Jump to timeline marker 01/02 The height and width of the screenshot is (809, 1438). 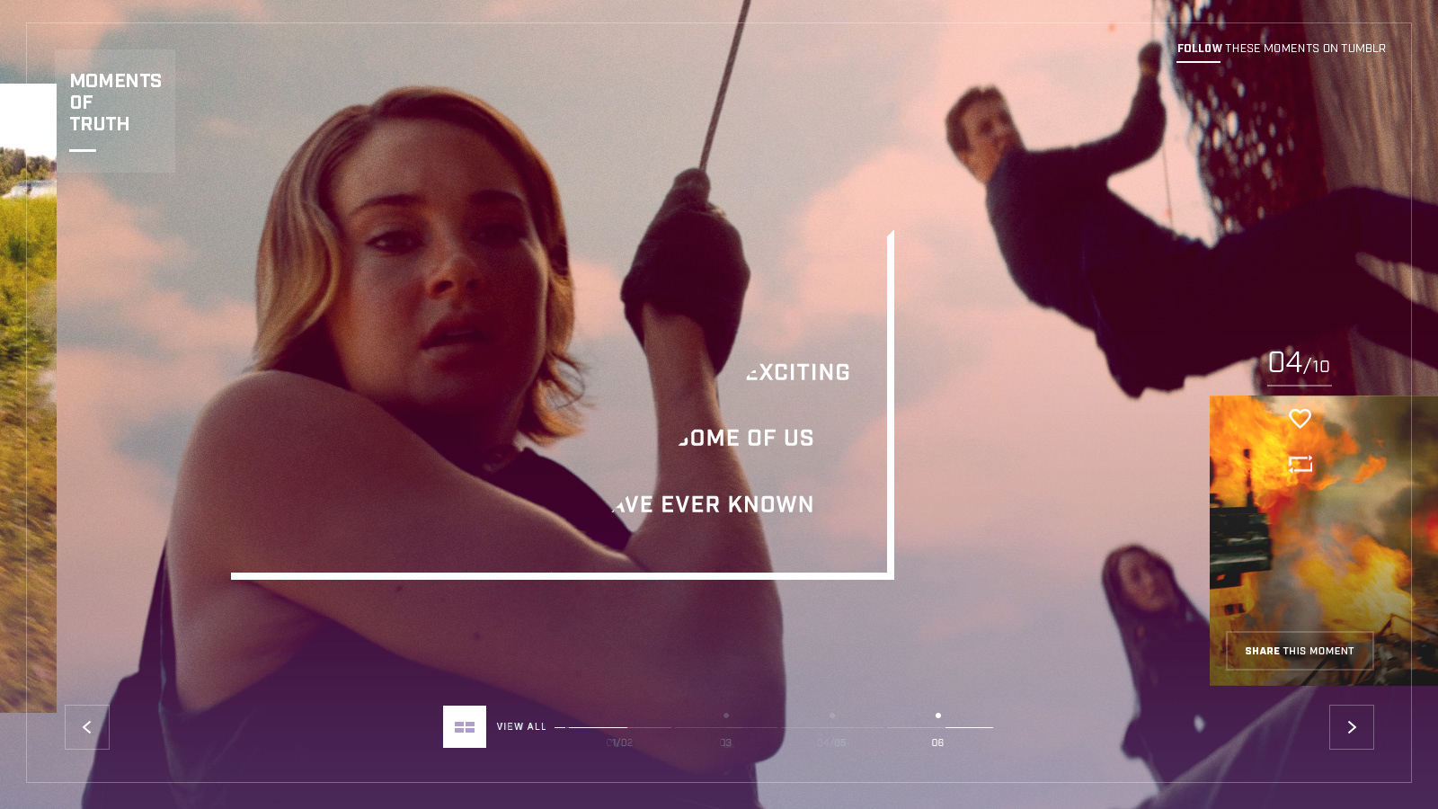click(x=619, y=742)
